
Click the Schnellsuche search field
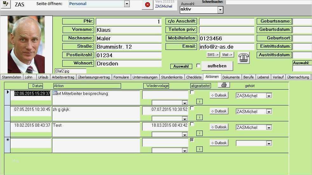[x=269, y=2]
